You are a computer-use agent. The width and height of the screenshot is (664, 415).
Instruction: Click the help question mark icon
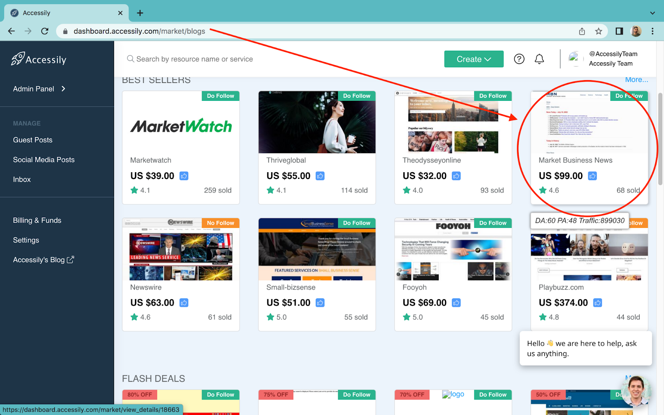[519, 59]
